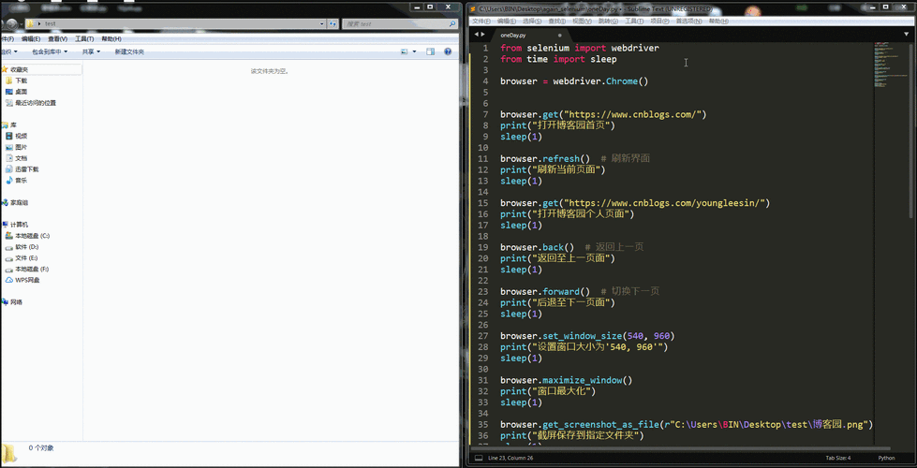Screen dimensions: 917x468
Task: Select 桌面 in navigation pane
Action: (21, 92)
